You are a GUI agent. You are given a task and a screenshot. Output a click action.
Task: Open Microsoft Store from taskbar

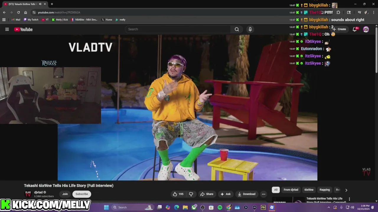click(211, 207)
